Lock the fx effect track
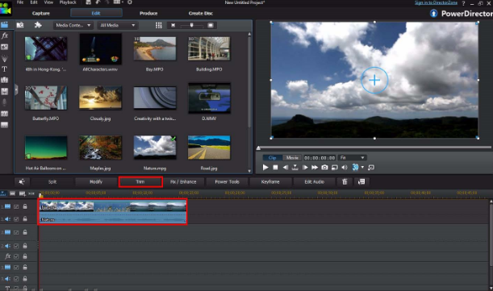 tap(25, 256)
